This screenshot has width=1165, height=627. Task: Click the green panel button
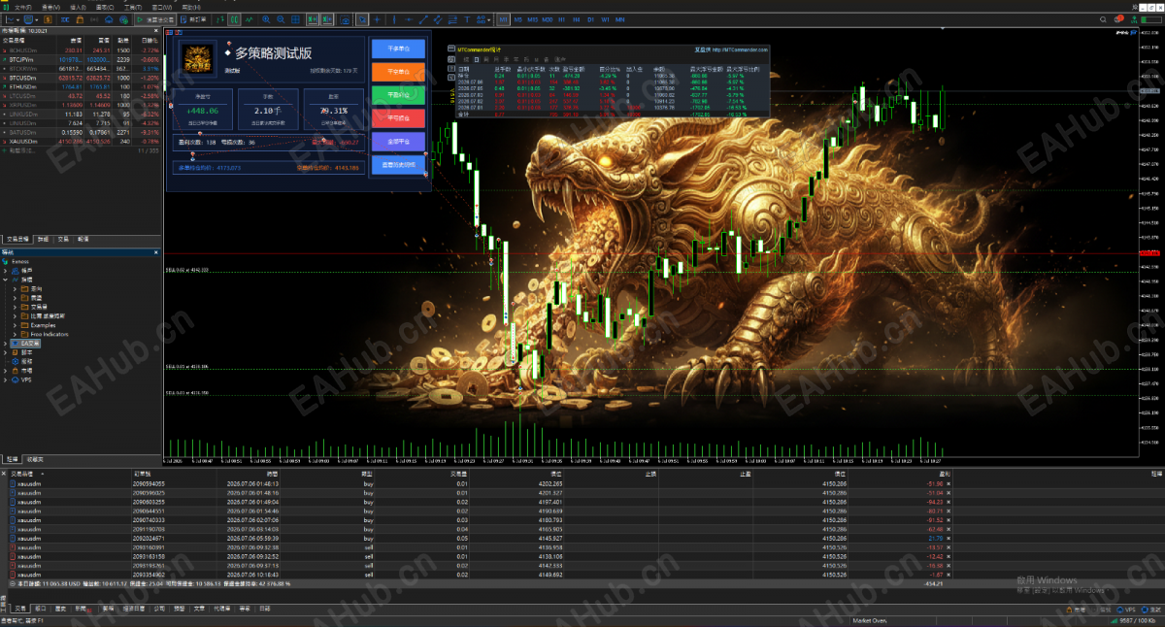pyautogui.click(x=398, y=94)
